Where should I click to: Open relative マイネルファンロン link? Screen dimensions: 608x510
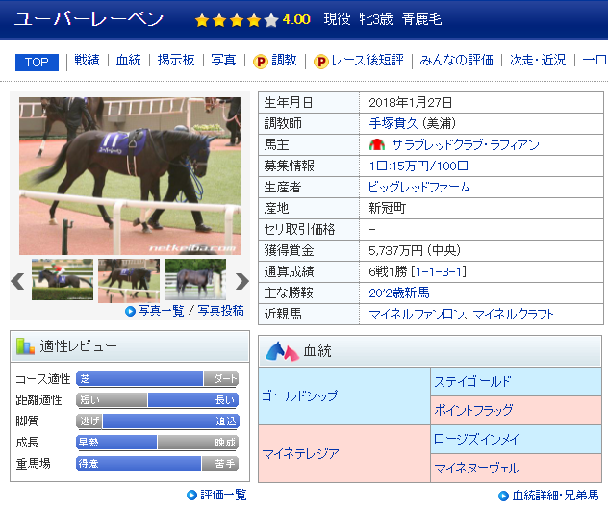click(x=416, y=314)
